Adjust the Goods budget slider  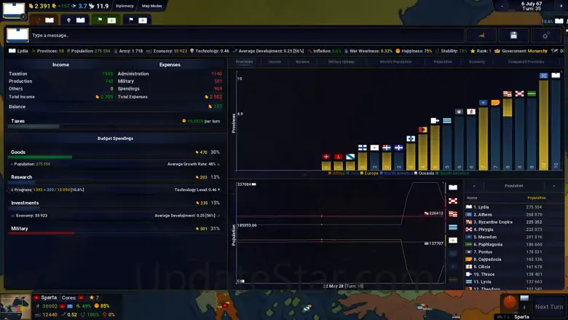[x=114, y=157]
